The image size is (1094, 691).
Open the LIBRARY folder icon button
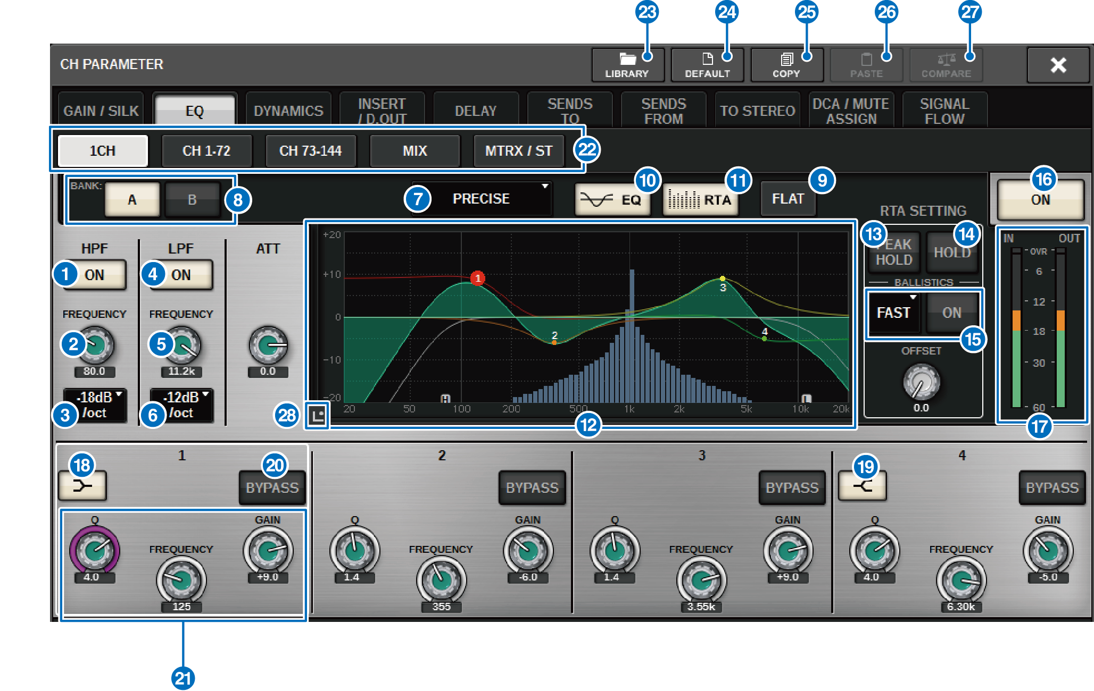(x=627, y=65)
